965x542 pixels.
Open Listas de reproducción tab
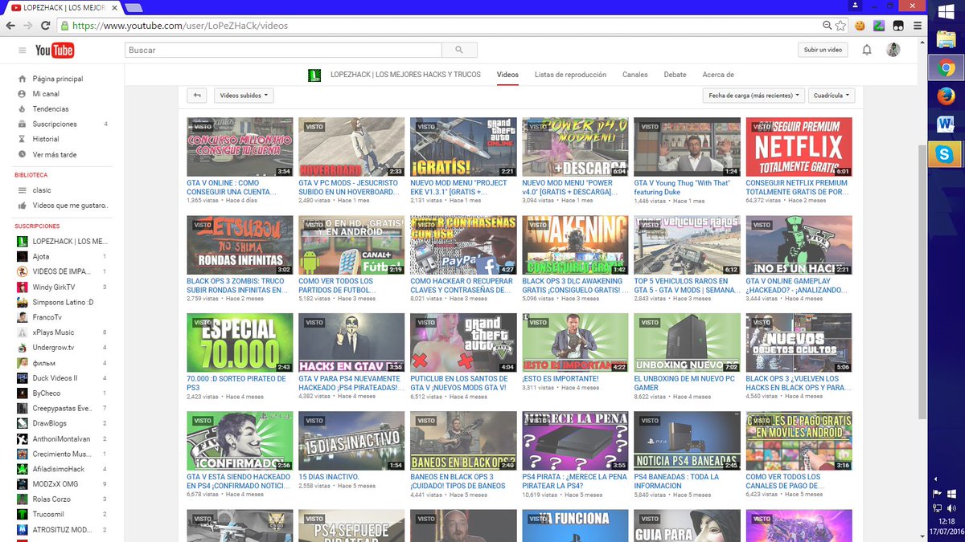pyautogui.click(x=570, y=75)
